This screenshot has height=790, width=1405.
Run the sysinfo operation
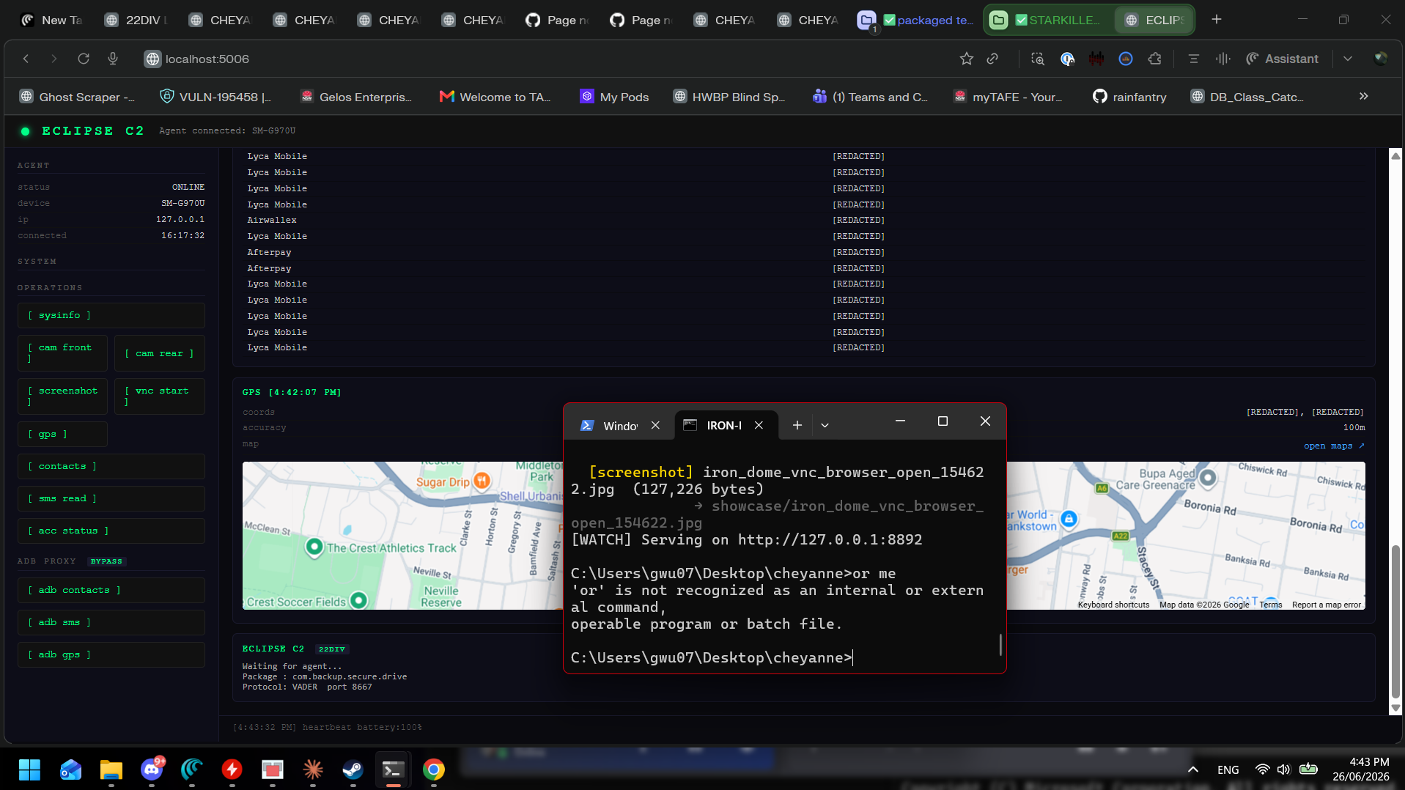point(111,315)
